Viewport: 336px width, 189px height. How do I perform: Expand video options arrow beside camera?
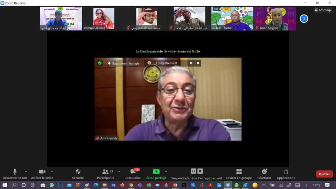[x=52, y=171]
